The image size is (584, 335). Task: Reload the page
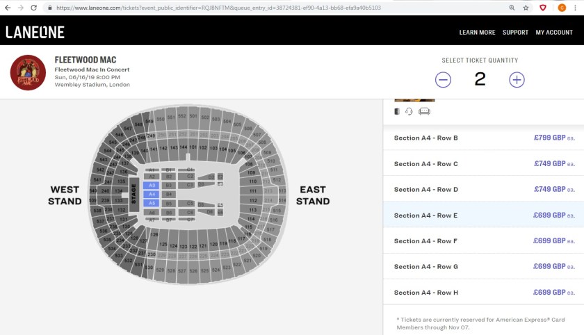coord(34,8)
